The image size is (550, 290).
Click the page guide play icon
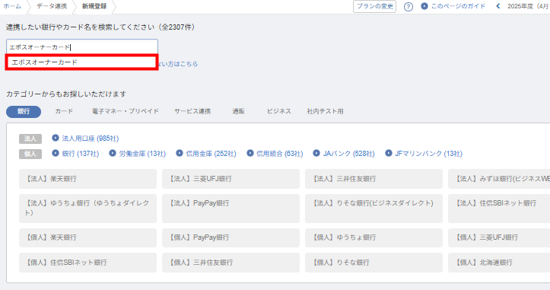tap(424, 6)
